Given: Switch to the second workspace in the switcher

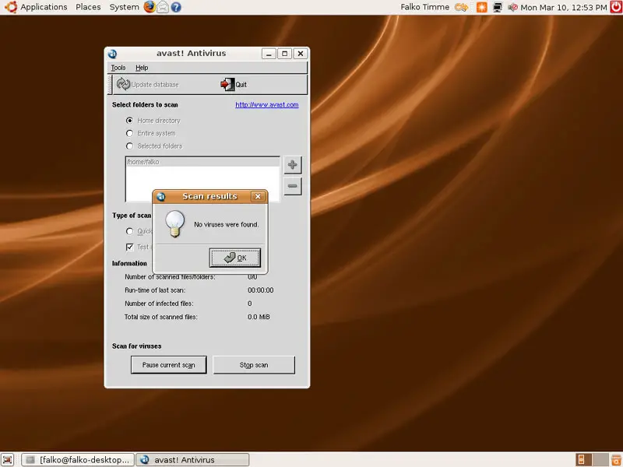Looking at the screenshot, I should [601, 460].
